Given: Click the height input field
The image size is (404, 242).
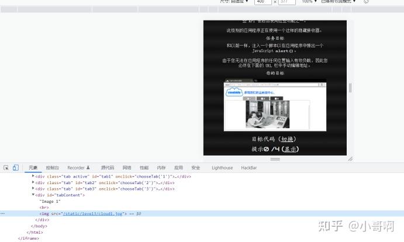Looking at the screenshot, I should pyautogui.click(x=286, y=2).
